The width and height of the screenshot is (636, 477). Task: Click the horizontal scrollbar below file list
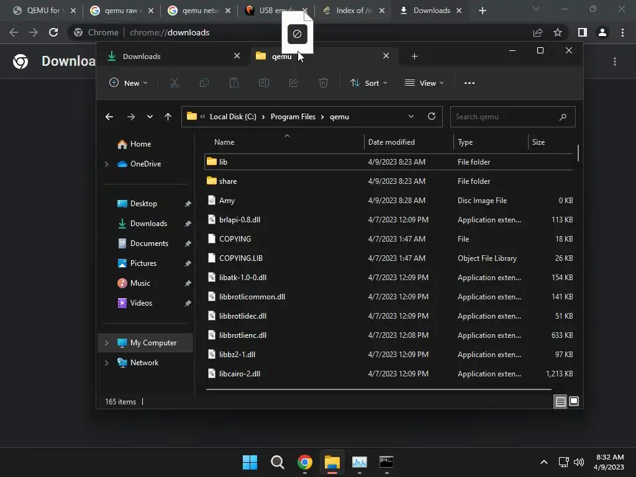[x=378, y=389]
